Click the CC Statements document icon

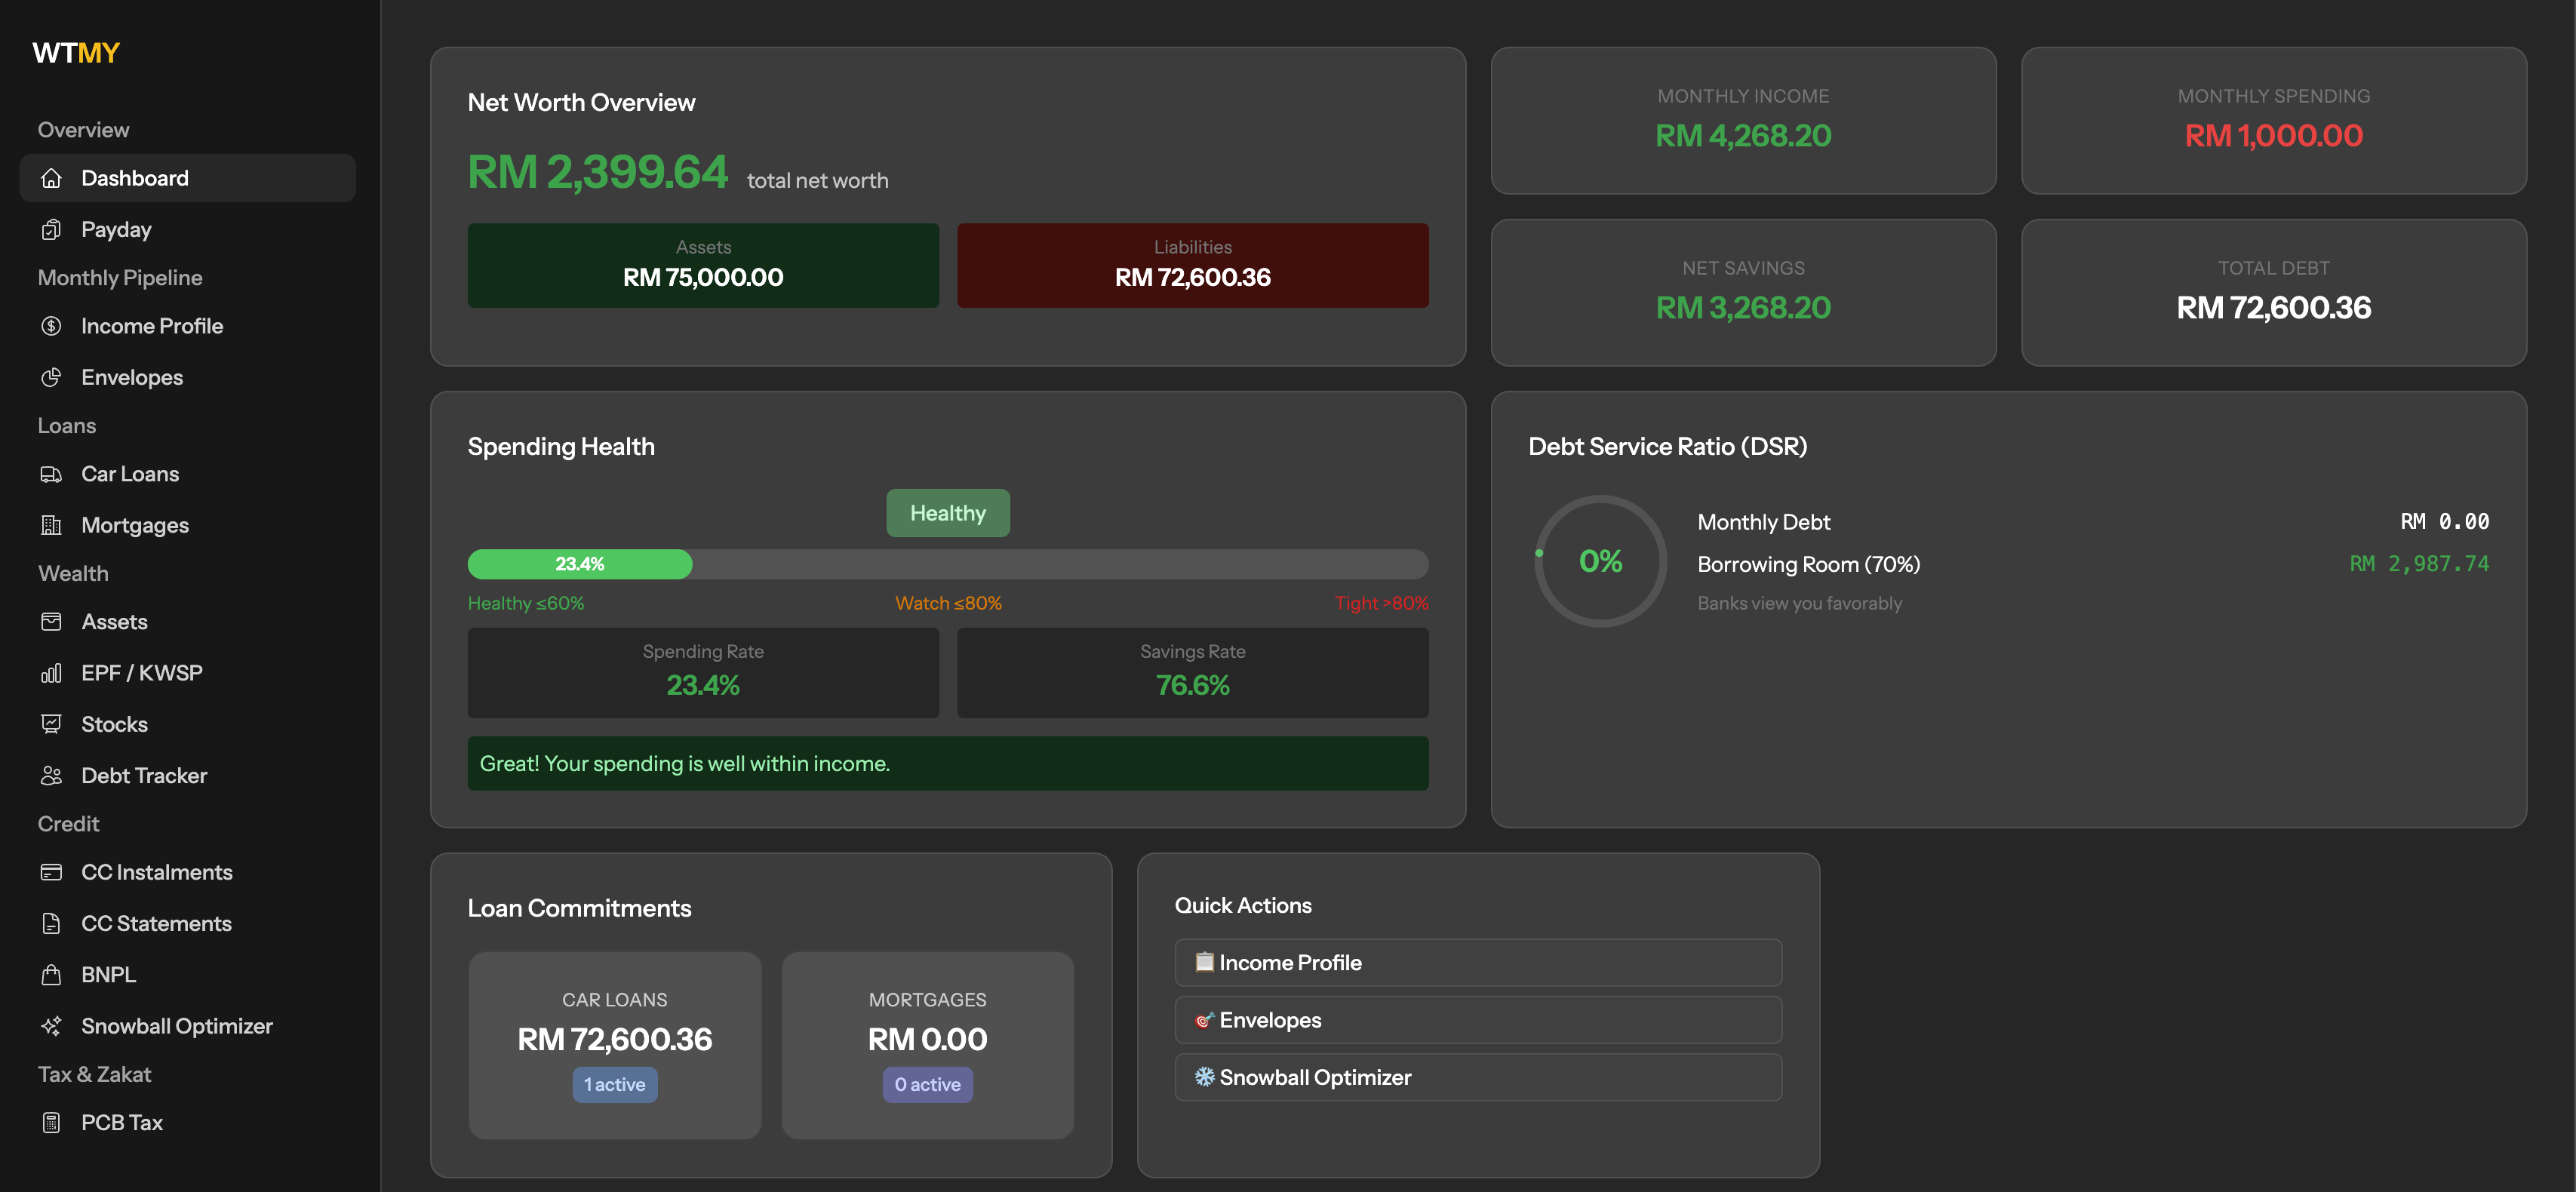pos(51,923)
